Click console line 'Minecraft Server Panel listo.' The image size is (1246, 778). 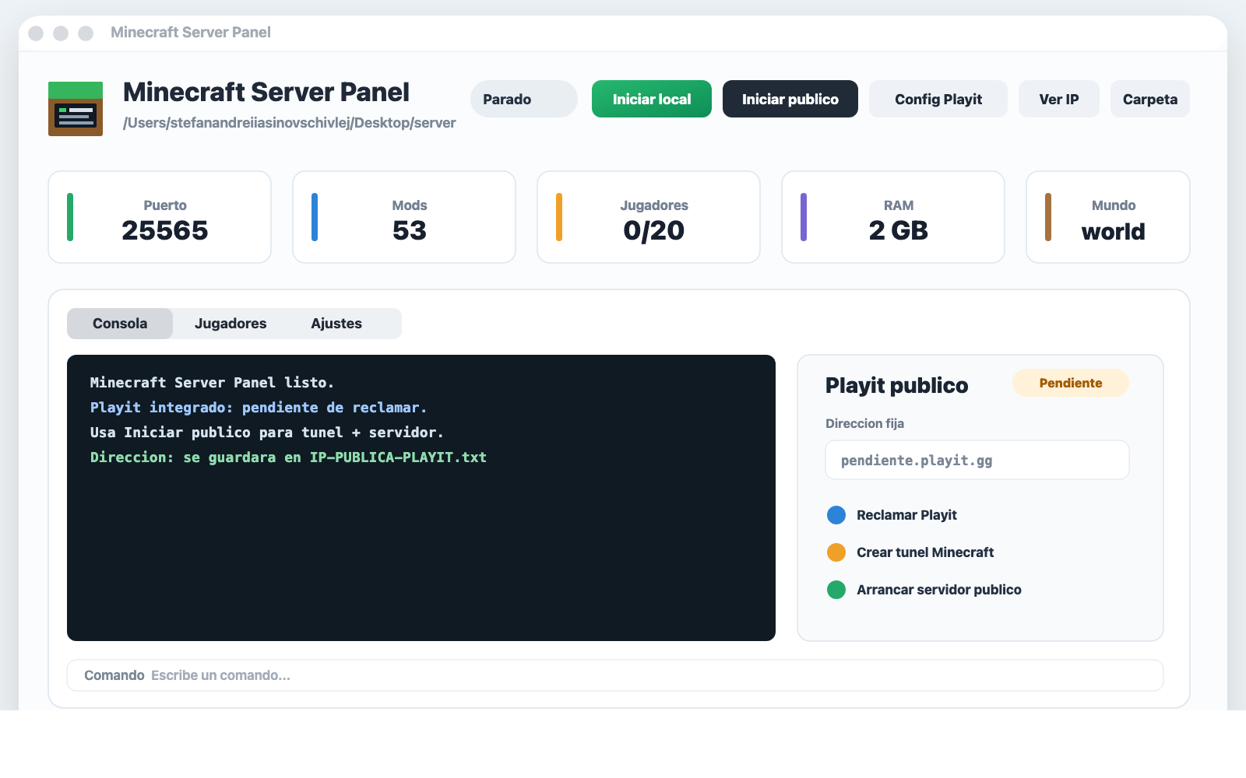click(212, 383)
